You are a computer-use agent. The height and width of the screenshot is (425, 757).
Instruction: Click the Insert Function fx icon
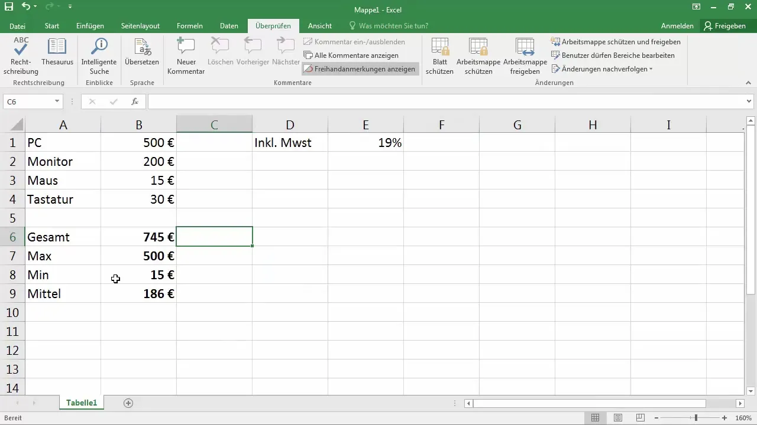click(135, 102)
